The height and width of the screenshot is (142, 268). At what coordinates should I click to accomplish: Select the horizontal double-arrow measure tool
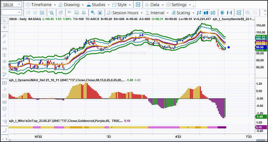pos(4,49)
